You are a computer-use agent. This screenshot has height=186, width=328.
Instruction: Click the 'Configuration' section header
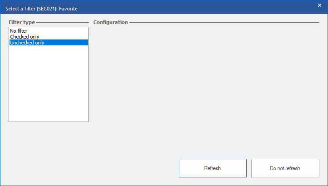tap(110, 22)
